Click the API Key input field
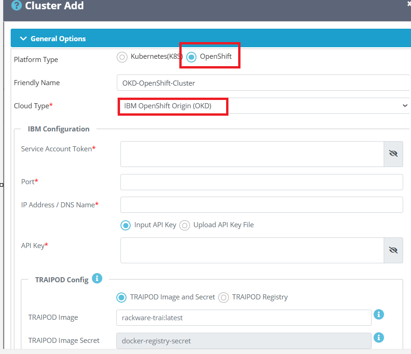 tap(252, 250)
